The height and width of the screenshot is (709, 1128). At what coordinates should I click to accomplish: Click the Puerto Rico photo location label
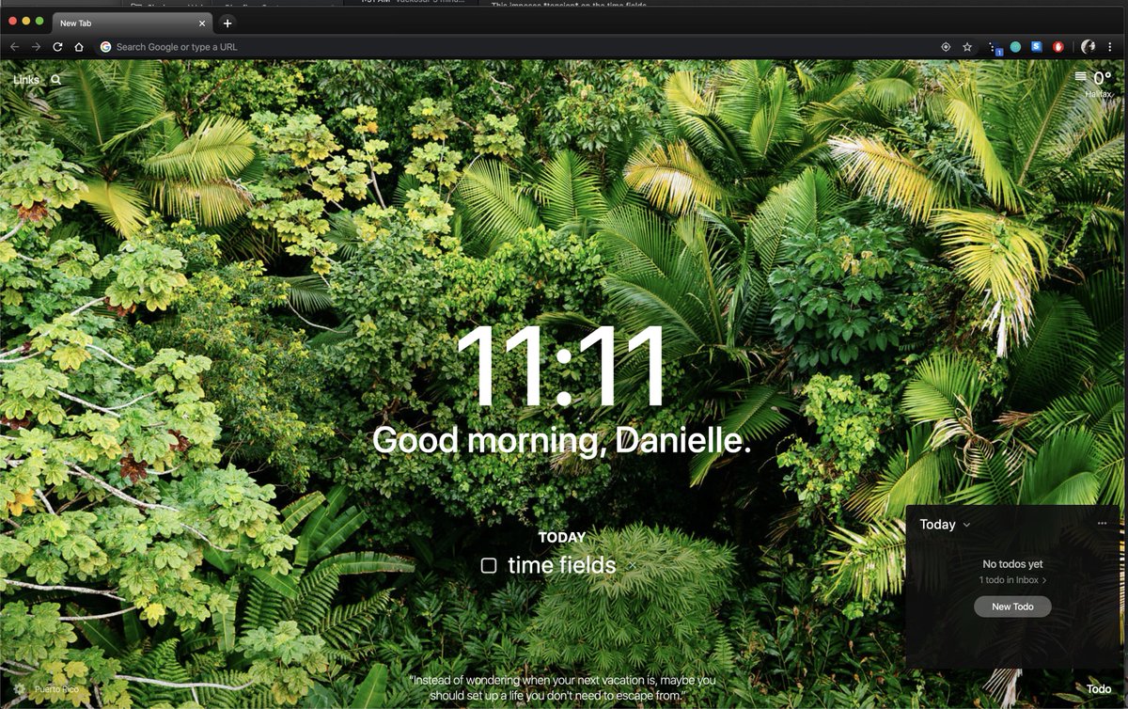56,689
